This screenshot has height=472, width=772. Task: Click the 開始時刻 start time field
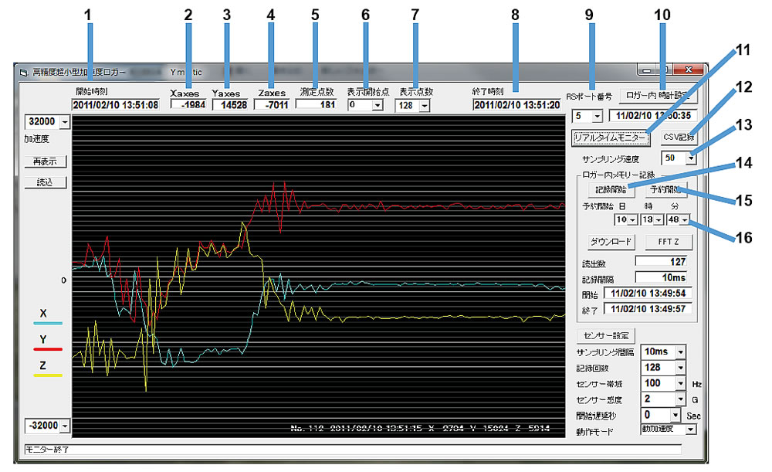(x=115, y=105)
